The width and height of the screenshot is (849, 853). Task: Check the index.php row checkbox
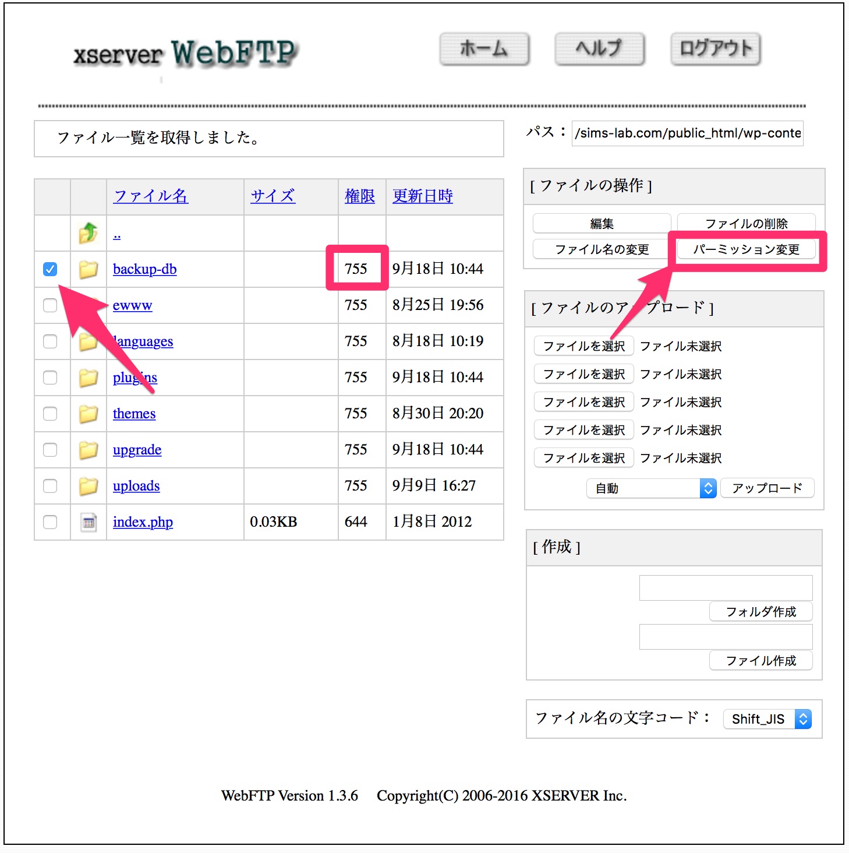click(50, 522)
